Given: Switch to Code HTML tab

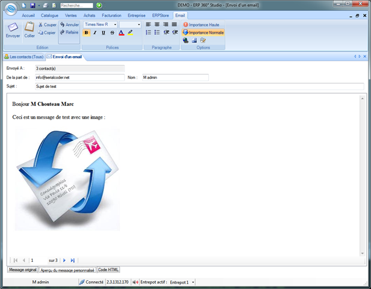Looking at the screenshot, I should click(108, 270).
